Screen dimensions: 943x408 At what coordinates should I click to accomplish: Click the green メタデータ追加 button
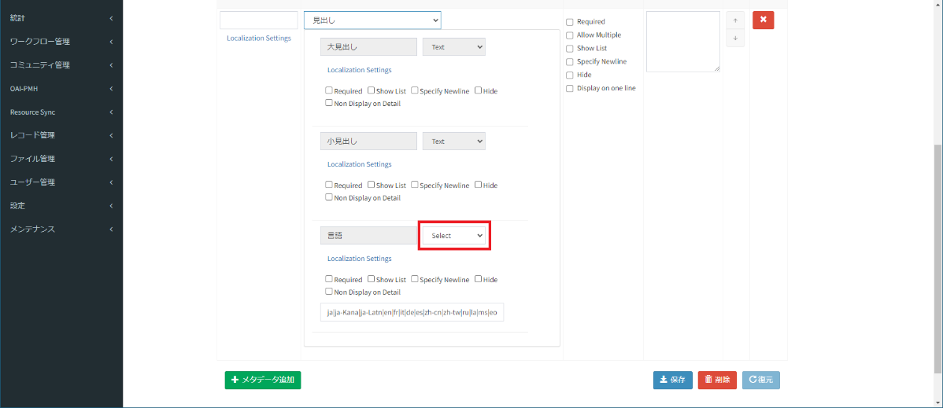point(262,380)
